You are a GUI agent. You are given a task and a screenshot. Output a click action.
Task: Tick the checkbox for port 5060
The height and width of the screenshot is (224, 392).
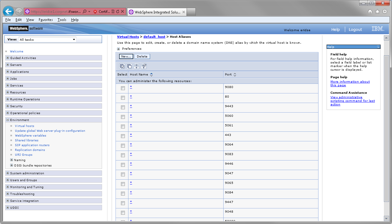123,117
